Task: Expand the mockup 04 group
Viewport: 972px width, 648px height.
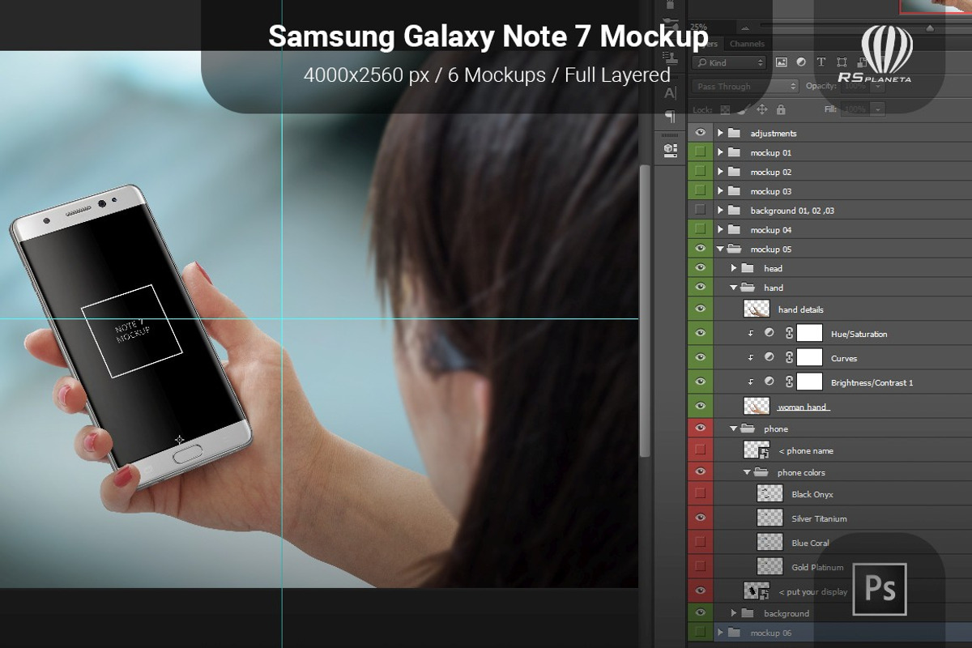Action: (x=720, y=229)
